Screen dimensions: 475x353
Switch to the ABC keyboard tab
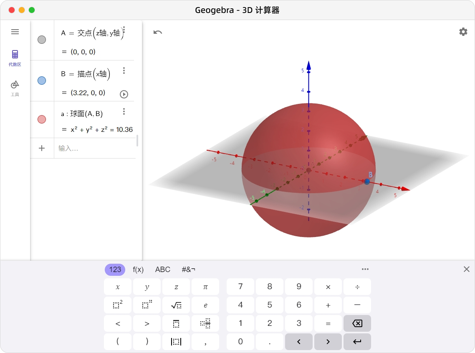[x=163, y=270]
